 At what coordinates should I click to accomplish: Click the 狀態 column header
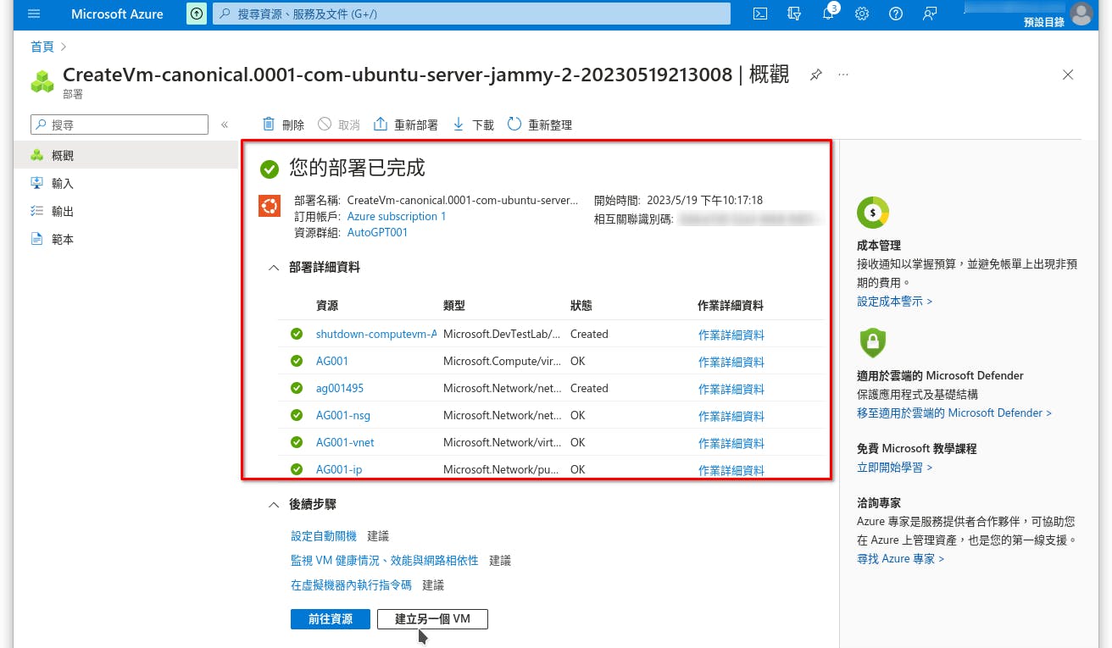coord(581,306)
